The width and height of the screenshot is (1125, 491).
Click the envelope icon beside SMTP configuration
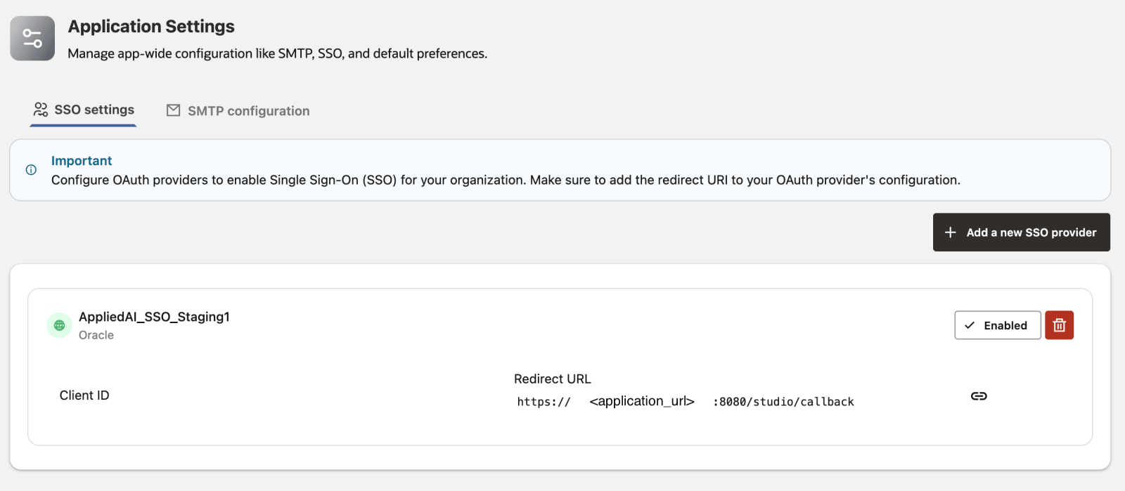tap(173, 110)
